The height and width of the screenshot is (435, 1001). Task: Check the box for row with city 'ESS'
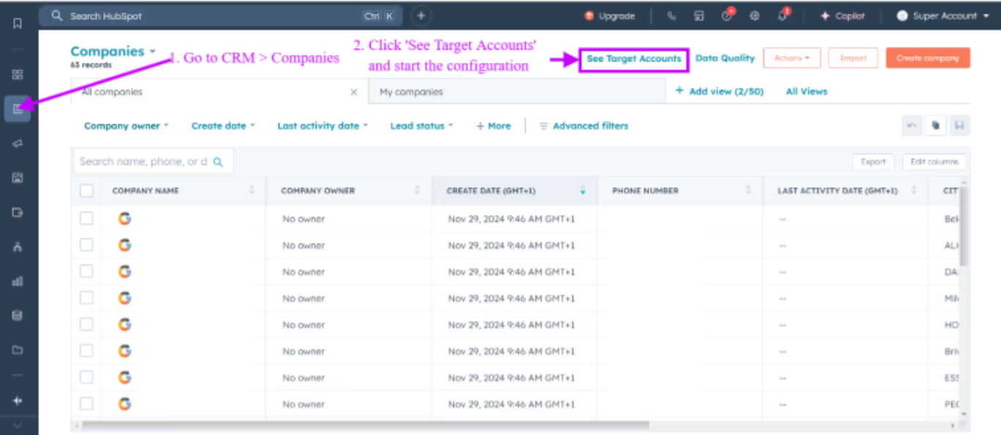coord(86,377)
